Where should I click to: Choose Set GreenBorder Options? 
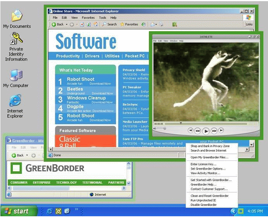[x=208, y=168]
